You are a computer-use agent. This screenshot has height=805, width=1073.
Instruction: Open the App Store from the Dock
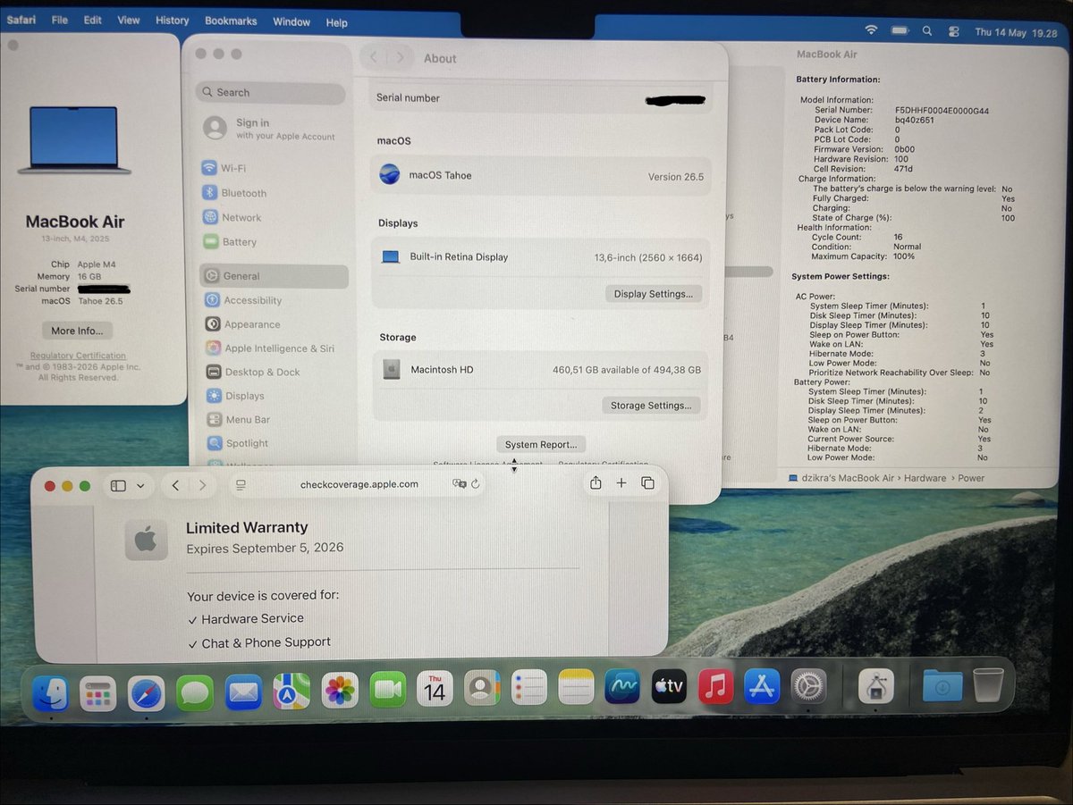[x=763, y=686]
